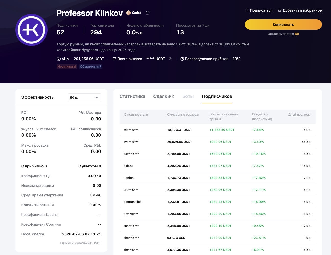Screen dimensions: 331x255
Task: Click the 163 д. subscription days value
Action: coord(306,166)
